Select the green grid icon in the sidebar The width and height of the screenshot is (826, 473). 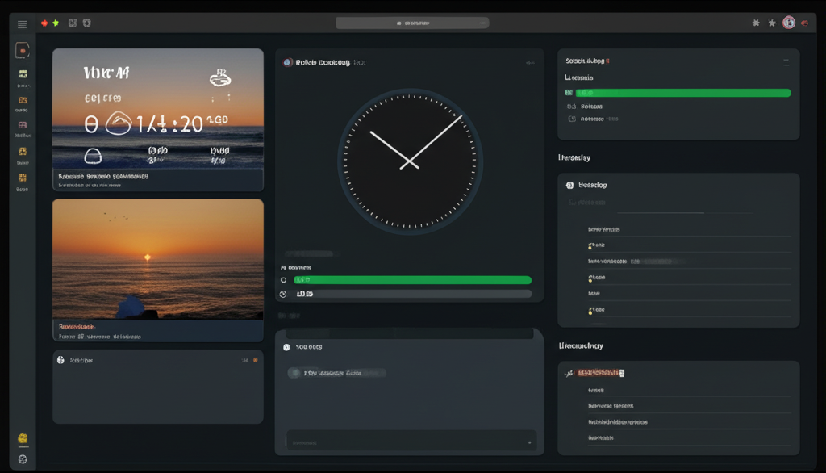click(x=23, y=73)
